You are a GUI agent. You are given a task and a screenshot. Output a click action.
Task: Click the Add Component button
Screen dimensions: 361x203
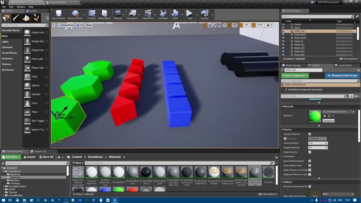295,76
